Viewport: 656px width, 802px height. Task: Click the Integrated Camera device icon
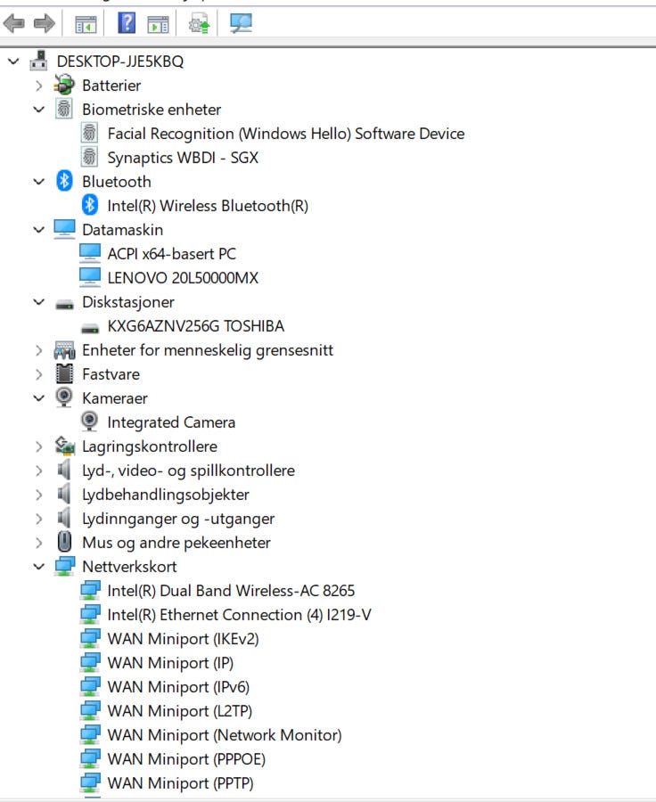(89, 422)
